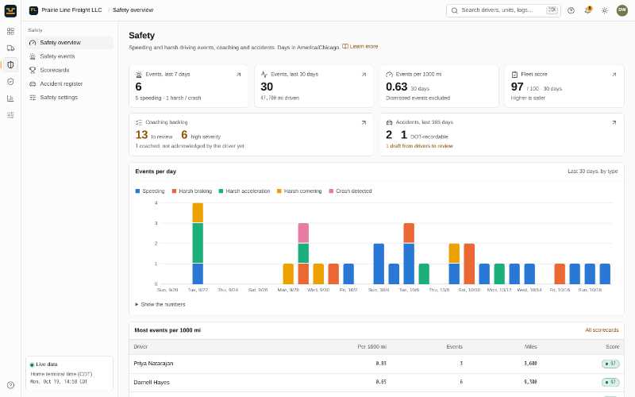The image size is (635, 397).
Task: Open the Accidents last 365 days arrow
Action: pyautogui.click(x=614, y=122)
